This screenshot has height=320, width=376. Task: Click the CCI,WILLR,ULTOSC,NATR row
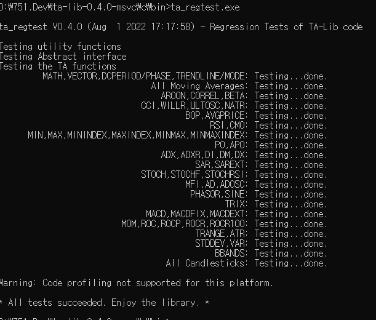coord(234,106)
